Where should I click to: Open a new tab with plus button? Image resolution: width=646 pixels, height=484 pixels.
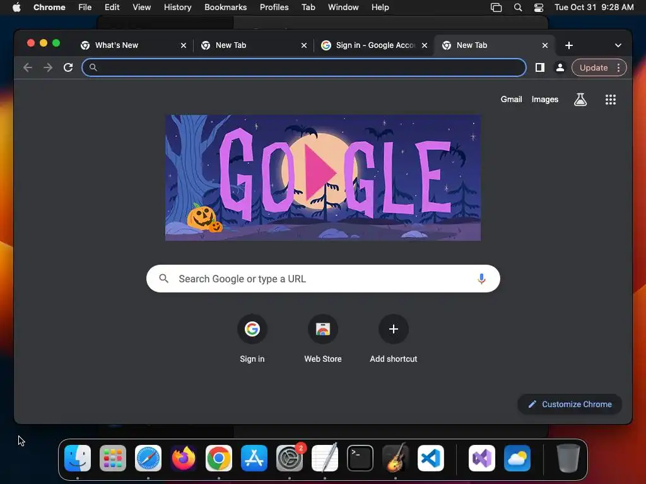(x=569, y=45)
